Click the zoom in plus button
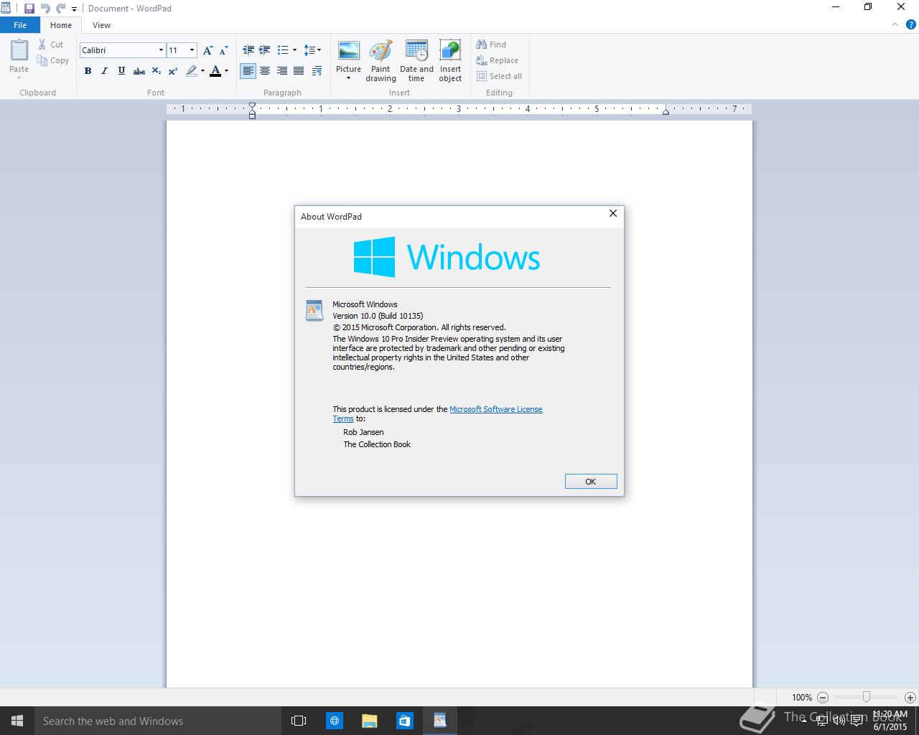Screen dimensions: 919x735 (x=910, y=697)
